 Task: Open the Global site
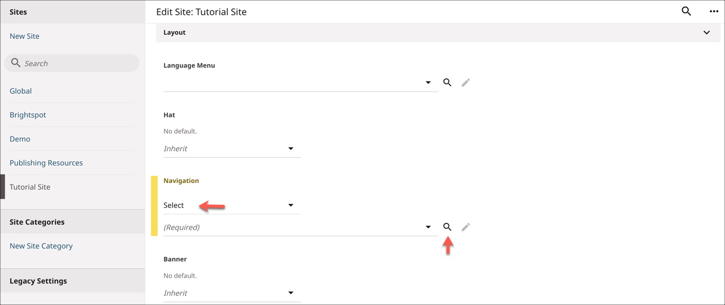click(x=21, y=91)
